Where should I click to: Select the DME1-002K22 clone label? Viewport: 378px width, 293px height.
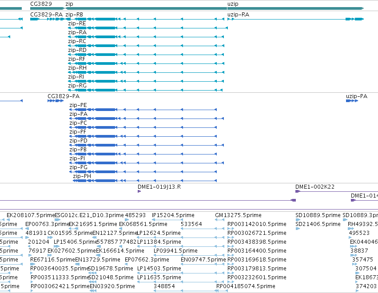[x=315, y=187]
